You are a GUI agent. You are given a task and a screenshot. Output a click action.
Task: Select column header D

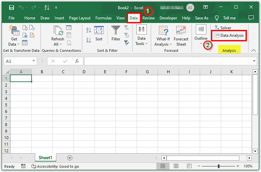[84, 72]
